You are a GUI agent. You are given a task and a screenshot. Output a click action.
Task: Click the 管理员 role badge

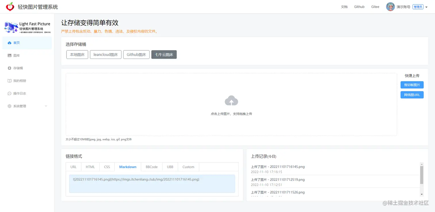[418, 7]
